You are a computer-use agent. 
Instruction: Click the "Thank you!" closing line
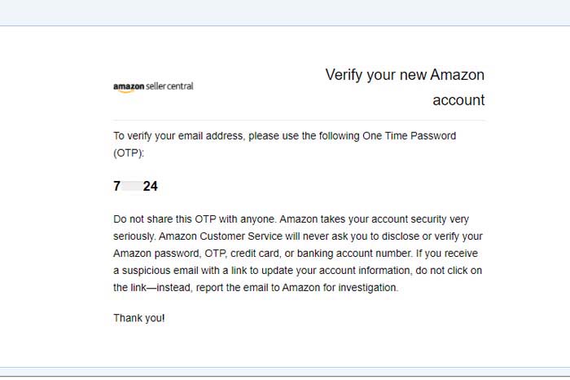click(x=139, y=317)
